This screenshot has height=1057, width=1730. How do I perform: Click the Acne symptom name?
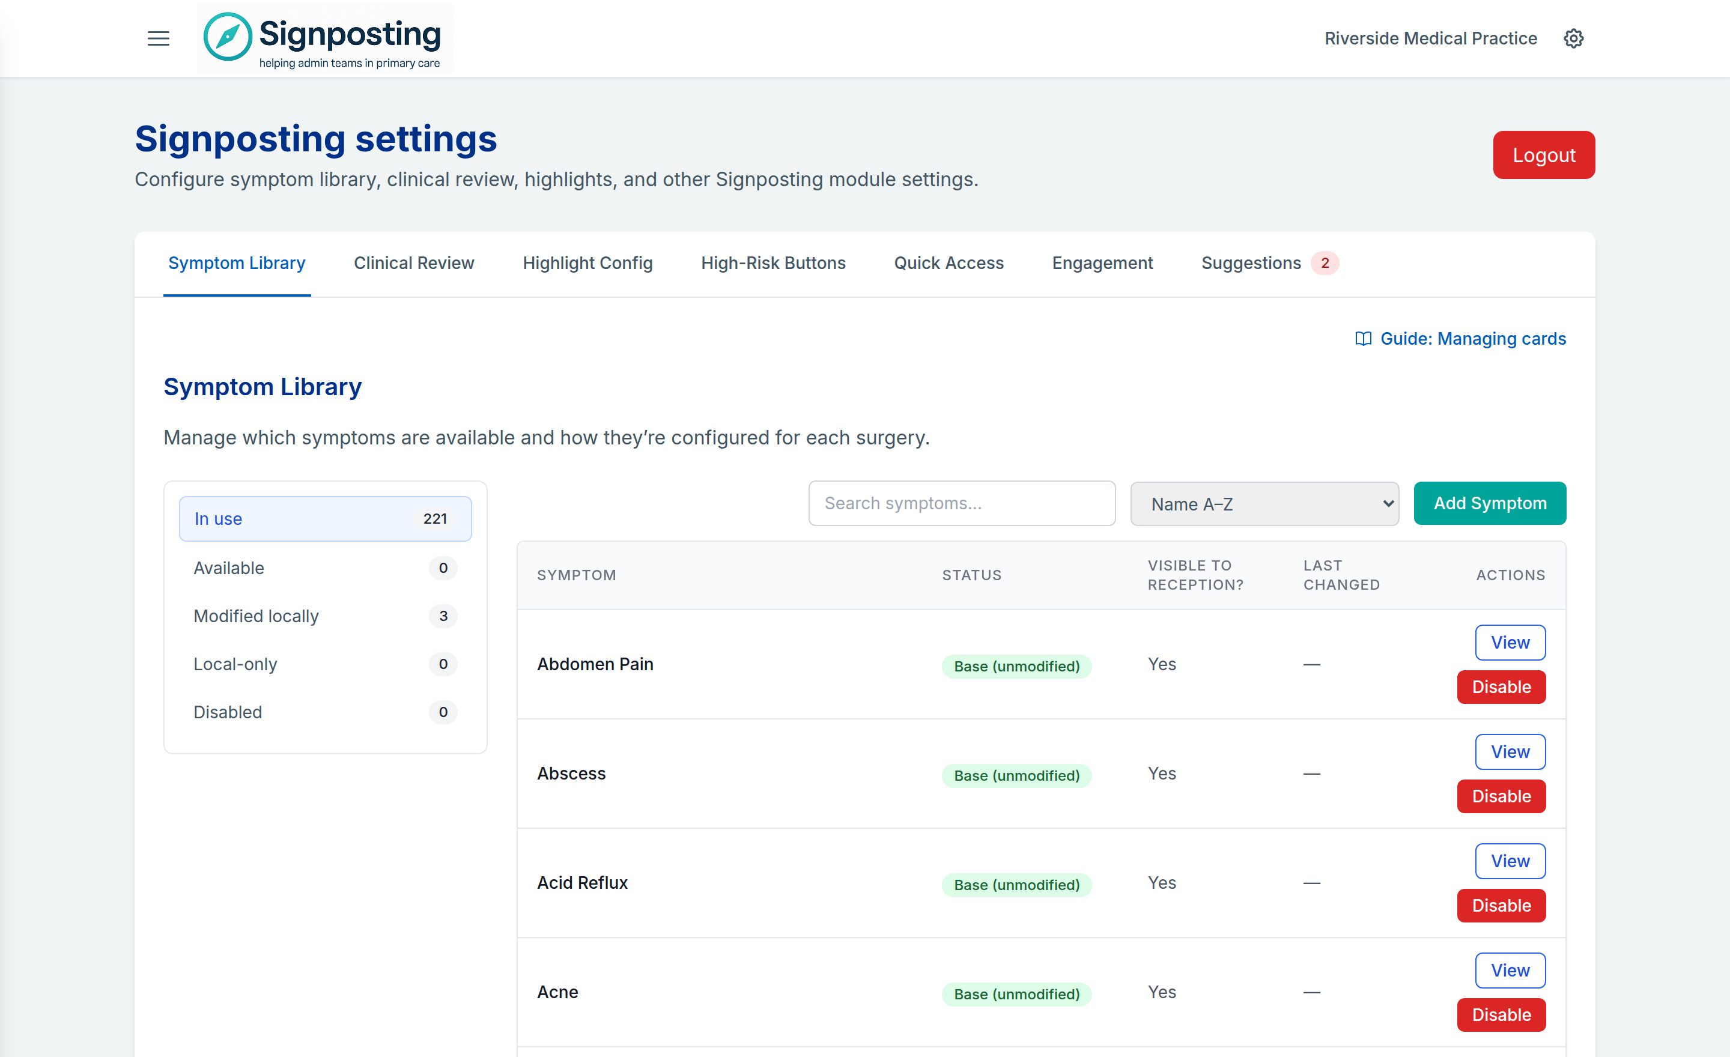point(558,992)
